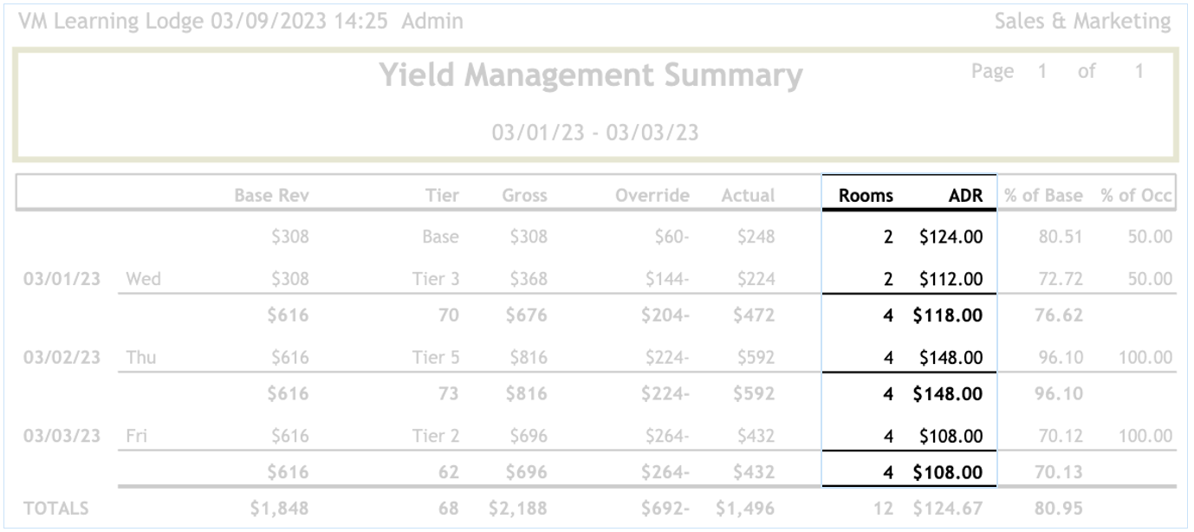Select the Gross column header
Screen dimensions: 1194x532
click(524, 196)
